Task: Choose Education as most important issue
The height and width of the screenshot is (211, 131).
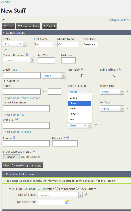Action: pyautogui.click(x=39, y=188)
